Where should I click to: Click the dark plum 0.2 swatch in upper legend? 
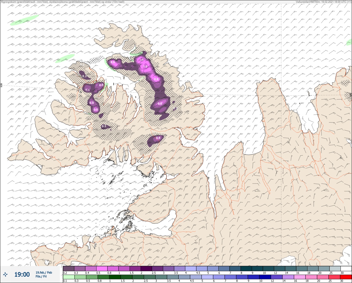tap(68, 268)
